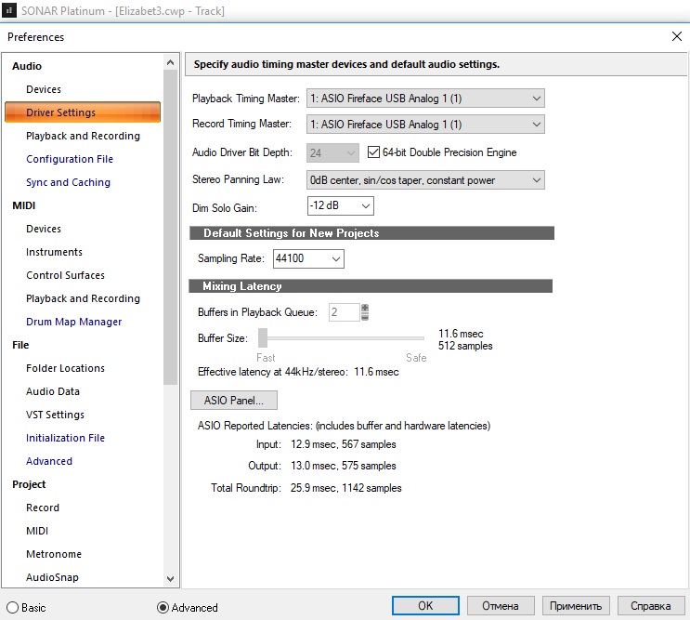Click the Audio category heading

point(27,66)
